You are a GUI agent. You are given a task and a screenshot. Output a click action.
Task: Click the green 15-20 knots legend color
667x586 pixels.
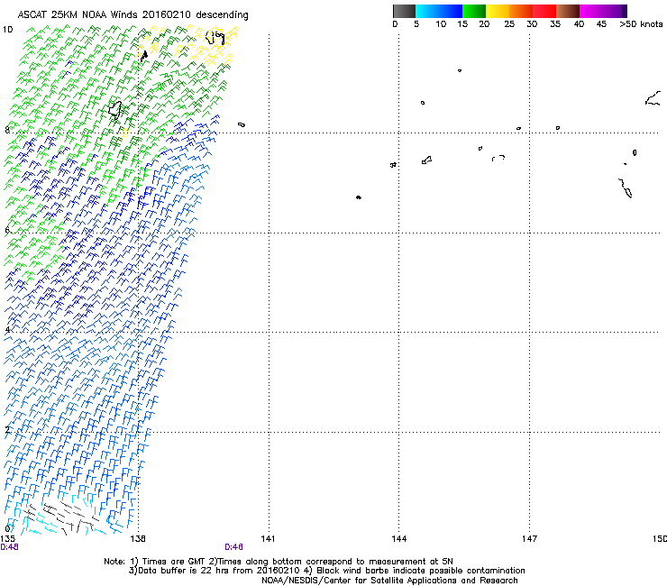point(474,11)
